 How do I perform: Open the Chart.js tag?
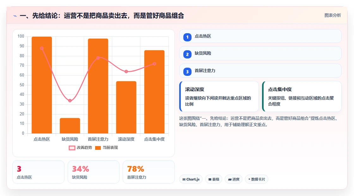[x=191, y=179]
